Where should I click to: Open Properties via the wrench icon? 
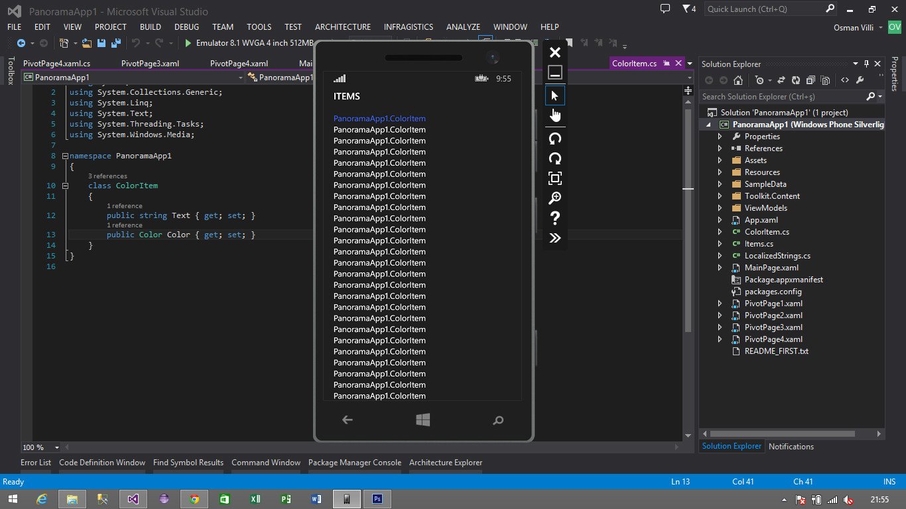point(860,80)
